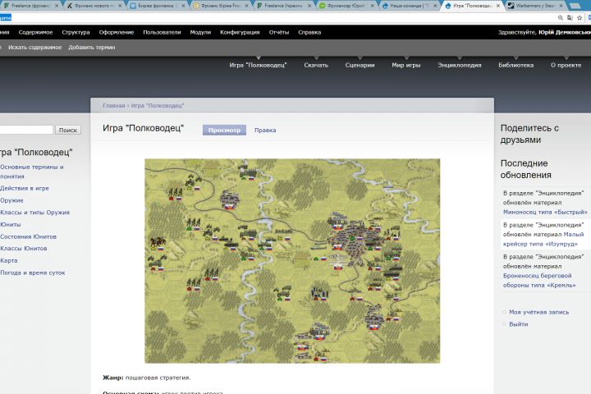Viewport: 591px width, 394px height.
Task: Switch to the 'Фрилансер Юрий' browser tab
Action: pos(346,6)
